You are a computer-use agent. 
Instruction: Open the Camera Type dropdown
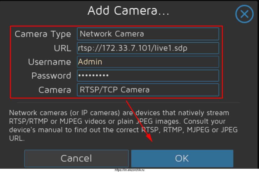148,34
